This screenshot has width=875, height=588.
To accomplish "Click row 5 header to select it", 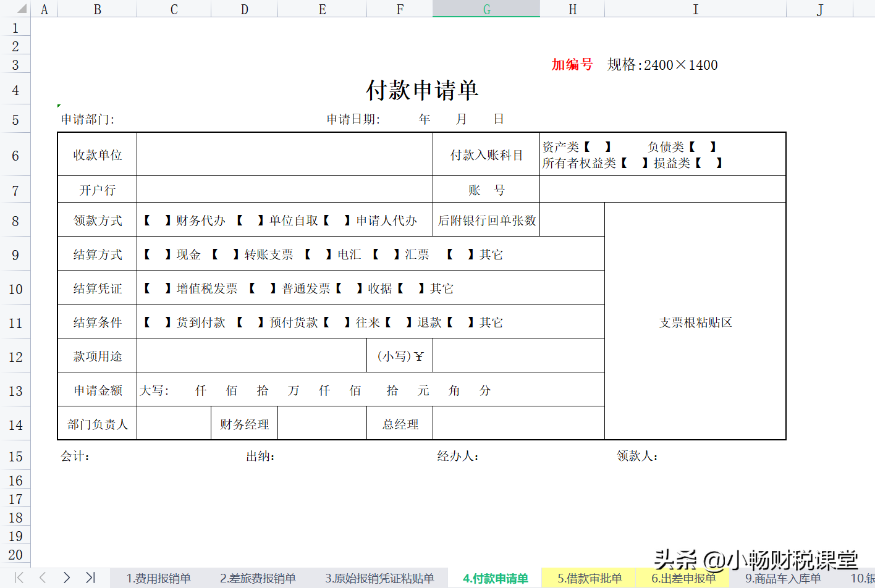I will click(15, 119).
